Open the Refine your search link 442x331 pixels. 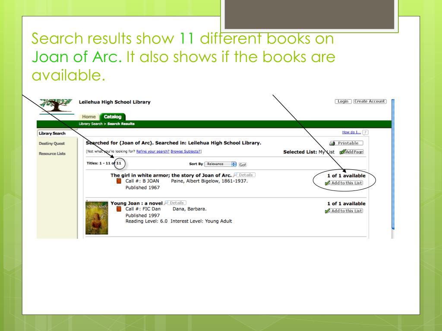153,151
